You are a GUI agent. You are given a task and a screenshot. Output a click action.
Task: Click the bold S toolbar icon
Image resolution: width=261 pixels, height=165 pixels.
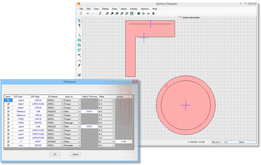click(153, 13)
